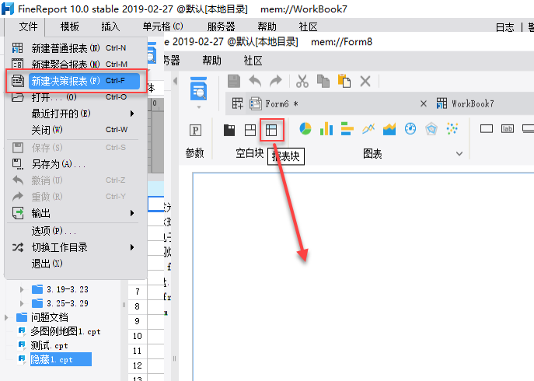534x381 pixels.
Task: Select the bar chart icon
Action: 347,129
